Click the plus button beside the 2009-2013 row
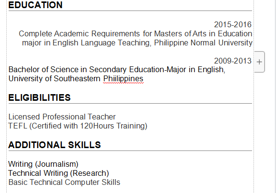Viewport: 276px width, 193px height. tap(259, 62)
